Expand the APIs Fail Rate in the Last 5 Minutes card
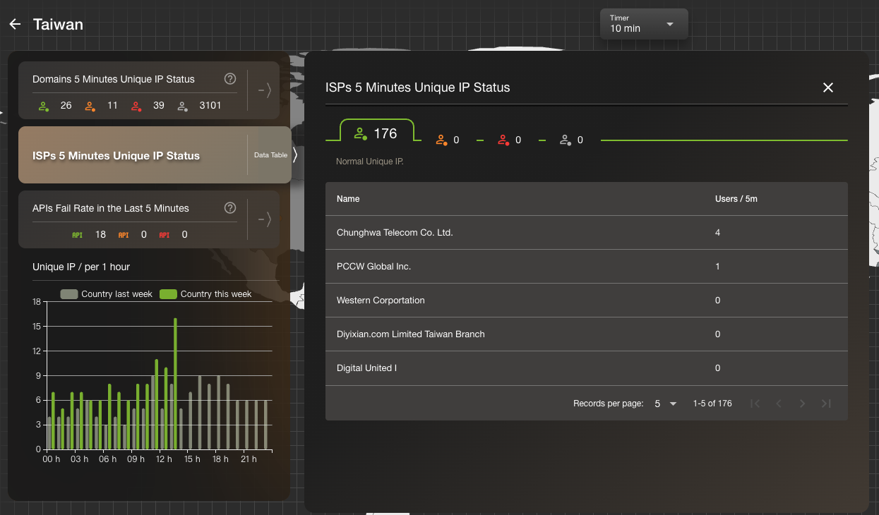879x515 pixels. pos(265,219)
